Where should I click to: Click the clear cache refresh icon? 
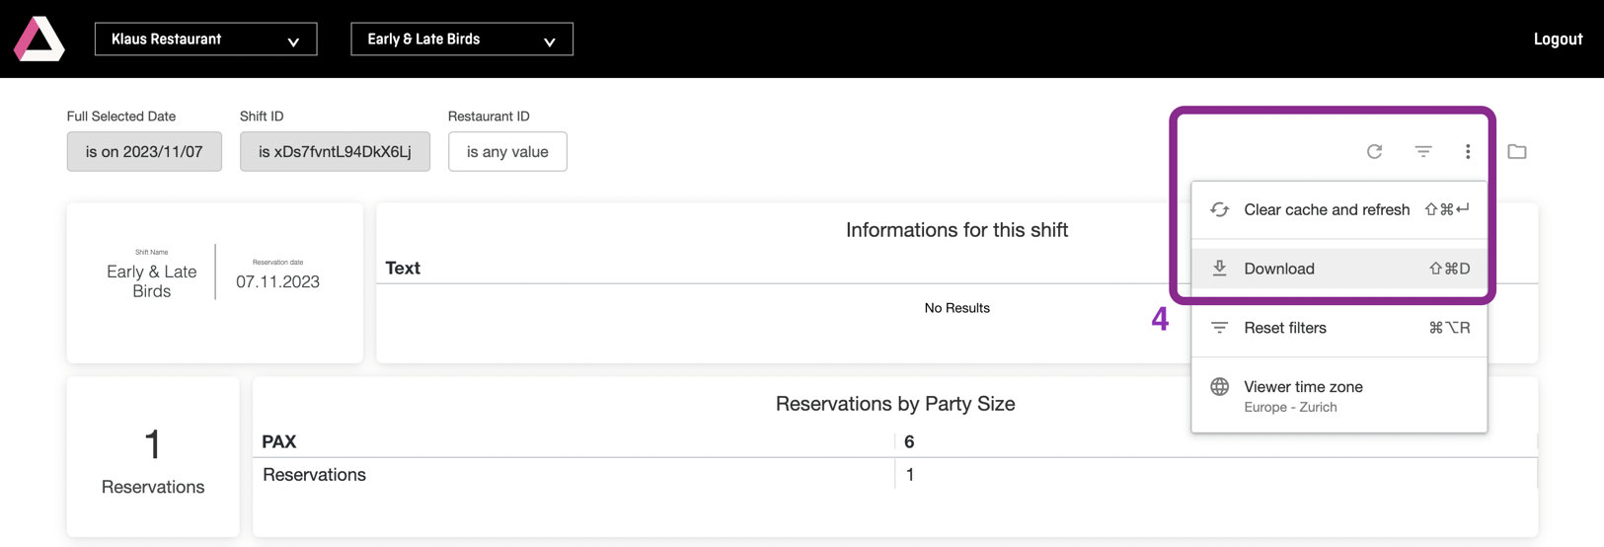1220,209
